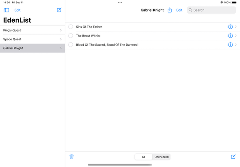Select Gabriel Knight list row
The image size is (240, 167).
pyautogui.click(x=32, y=48)
